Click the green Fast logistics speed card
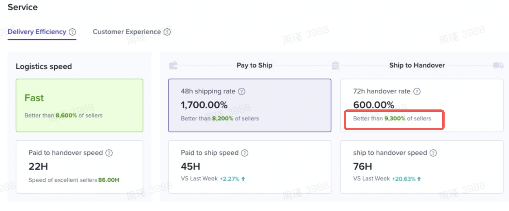Screen dimensions: 509x211 coord(79,105)
